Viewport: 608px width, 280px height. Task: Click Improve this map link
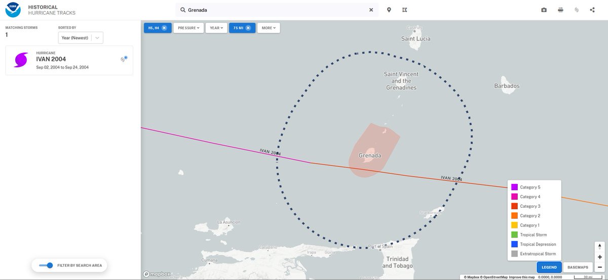click(x=522, y=277)
